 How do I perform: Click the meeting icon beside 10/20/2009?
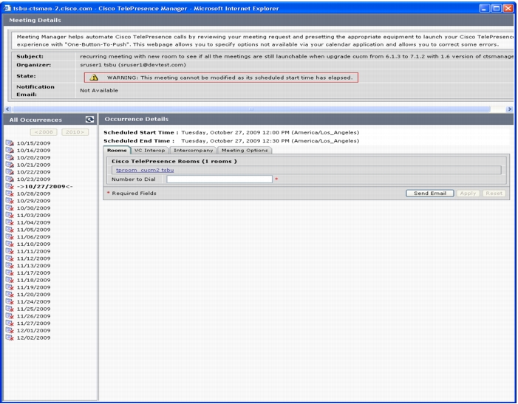click(10, 157)
